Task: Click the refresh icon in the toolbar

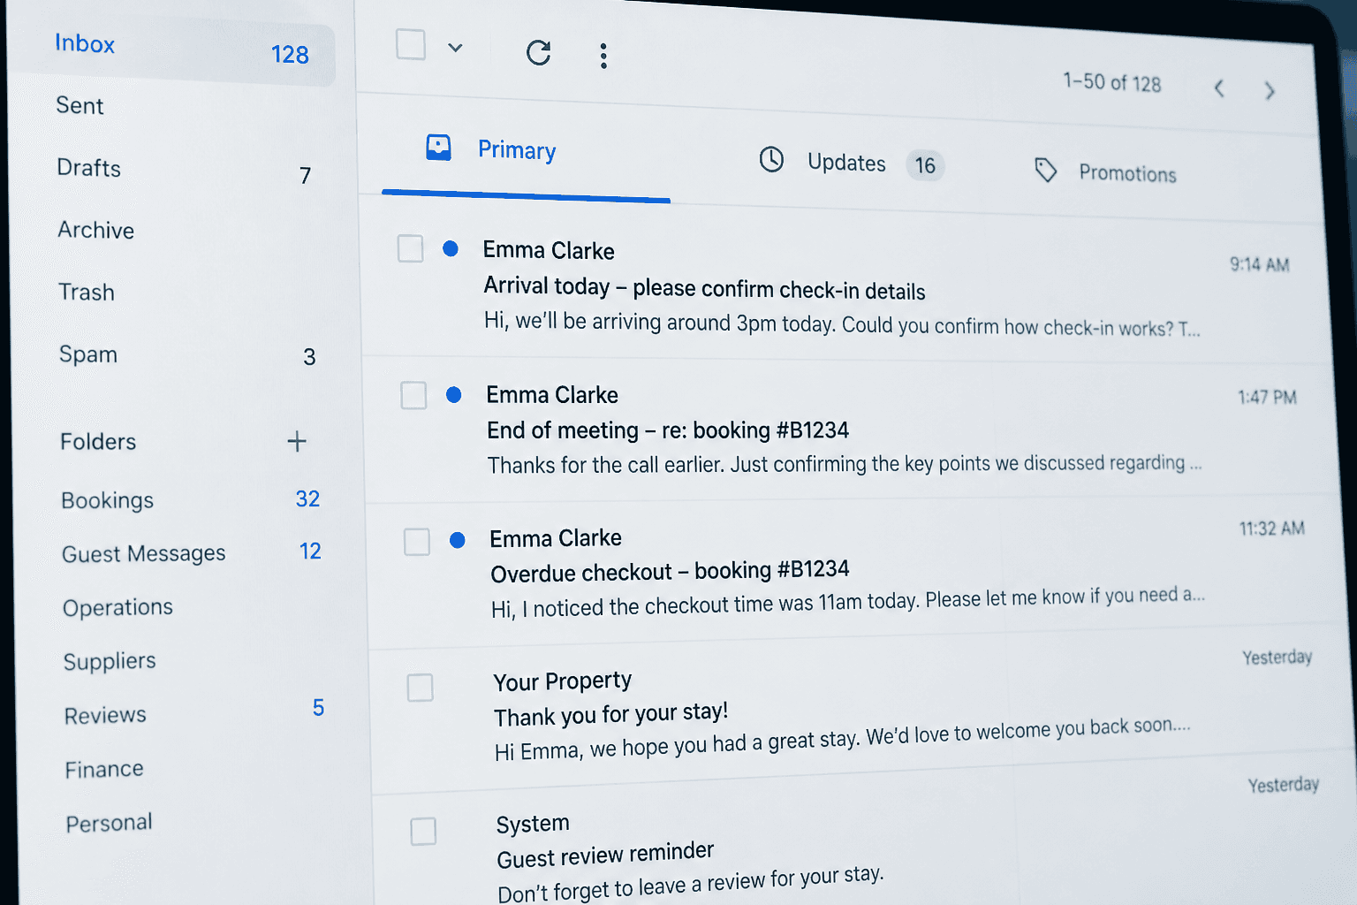Action: (x=538, y=53)
